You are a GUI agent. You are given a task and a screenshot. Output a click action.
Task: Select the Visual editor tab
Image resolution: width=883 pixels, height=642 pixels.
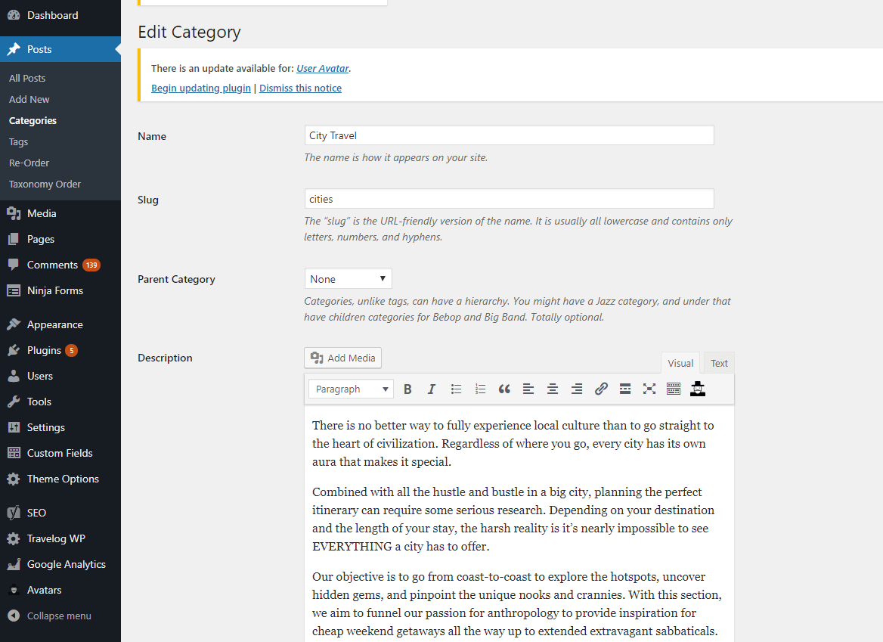680,362
